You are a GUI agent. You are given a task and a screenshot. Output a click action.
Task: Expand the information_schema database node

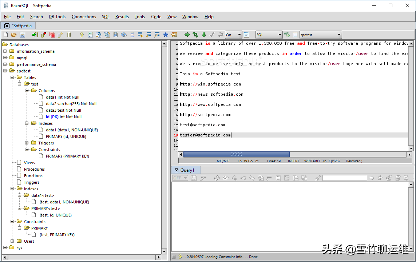[x=5, y=51]
